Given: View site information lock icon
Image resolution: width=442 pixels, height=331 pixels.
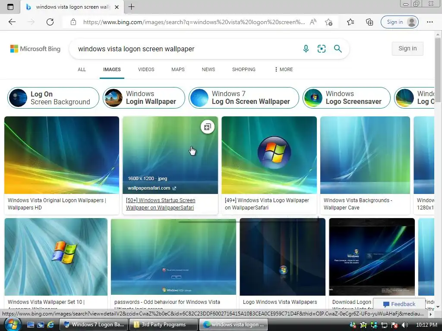Looking at the screenshot, I should [x=73, y=22].
